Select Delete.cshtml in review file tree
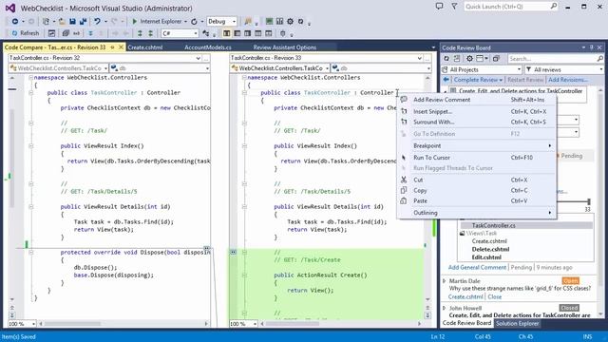Screen dimensions: 608x342 coord(490,249)
